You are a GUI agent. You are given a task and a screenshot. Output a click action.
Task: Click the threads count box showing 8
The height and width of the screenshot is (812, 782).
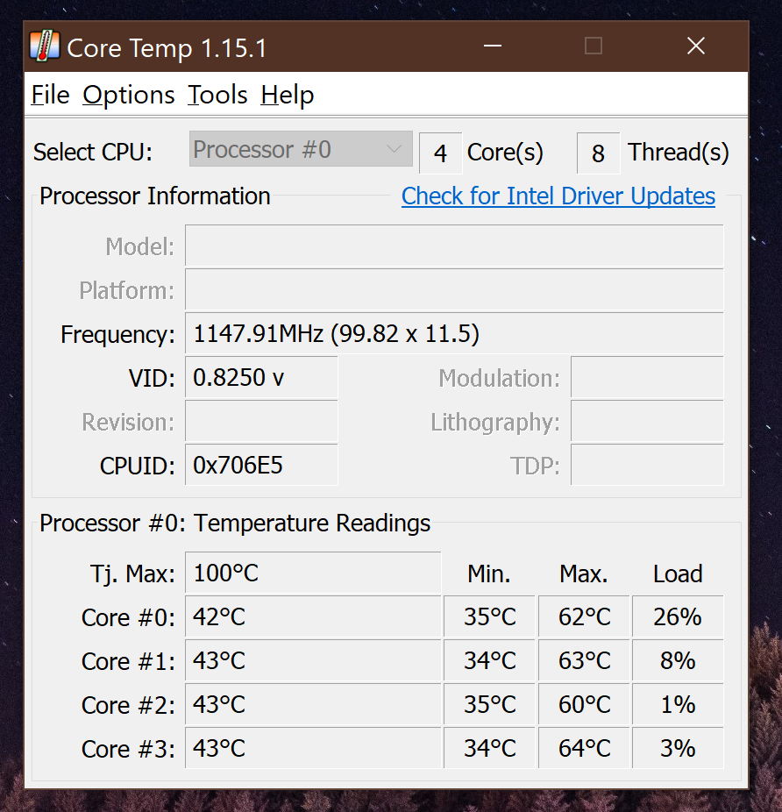click(x=598, y=153)
